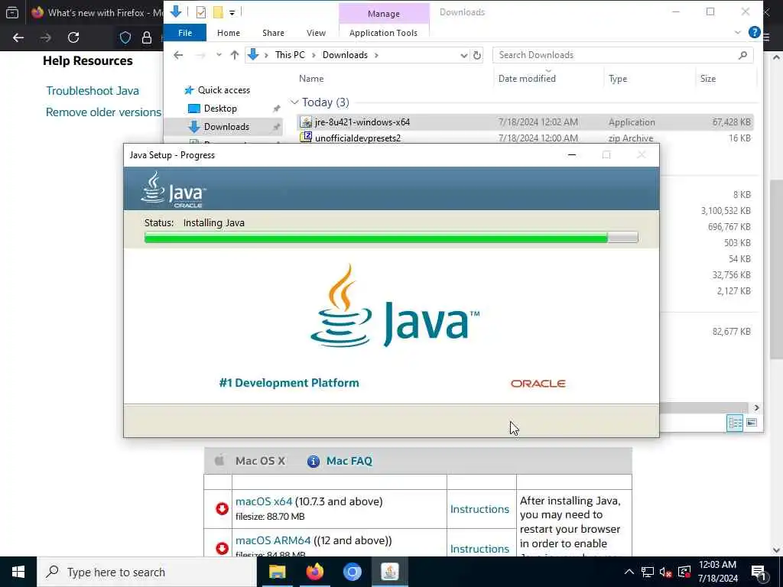Open the Mac FAQ link

349,461
